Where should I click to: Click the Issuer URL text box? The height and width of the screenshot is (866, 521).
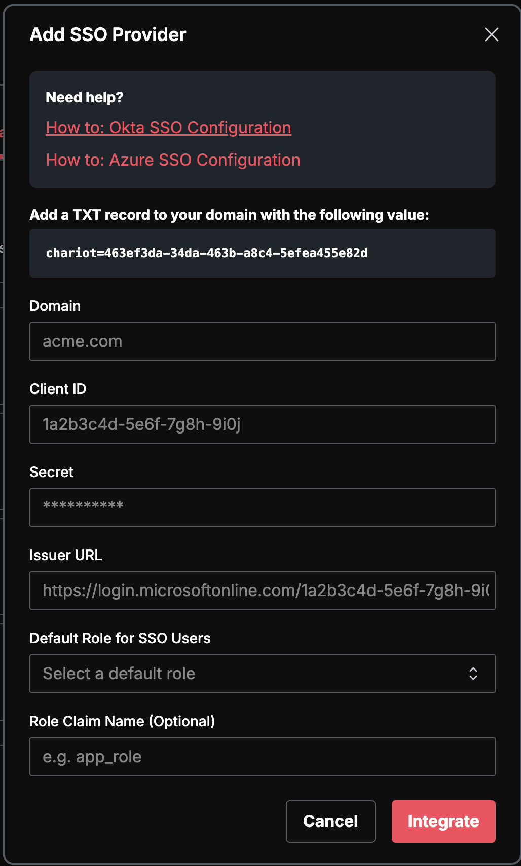coord(263,591)
